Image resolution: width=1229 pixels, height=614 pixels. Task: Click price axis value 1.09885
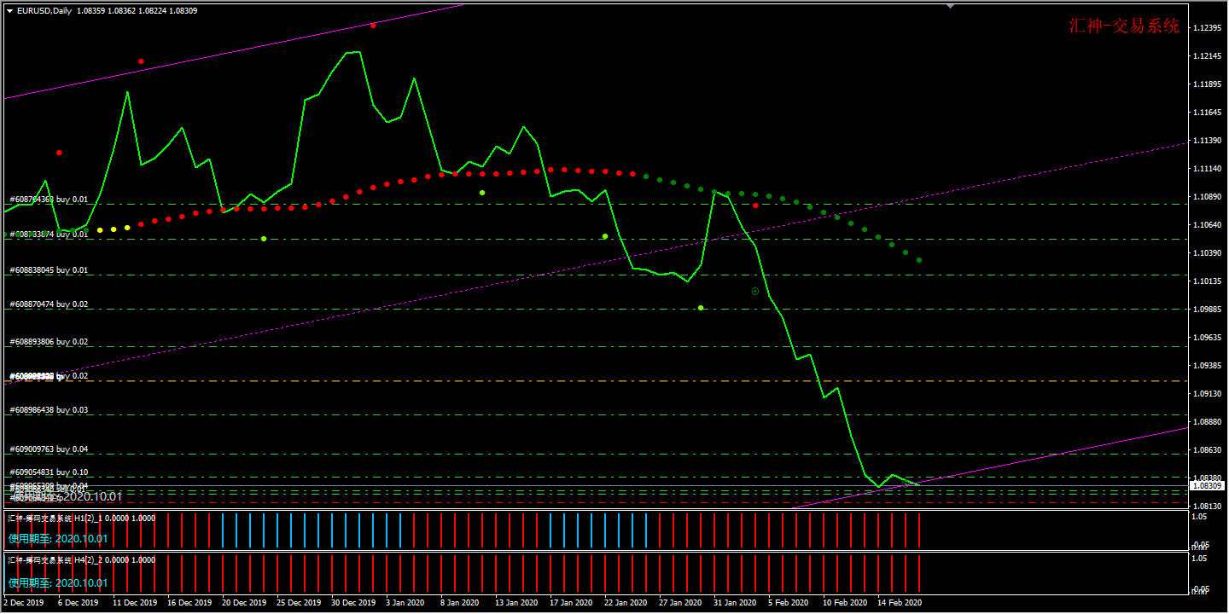[1207, 310]
